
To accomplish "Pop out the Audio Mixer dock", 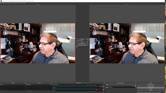I will [x=104, y=83].
